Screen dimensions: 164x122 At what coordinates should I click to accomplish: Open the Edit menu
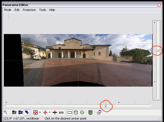pyautogui.click(x=17, y=10)
